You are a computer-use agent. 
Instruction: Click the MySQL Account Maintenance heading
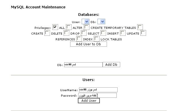pos(38,7)
